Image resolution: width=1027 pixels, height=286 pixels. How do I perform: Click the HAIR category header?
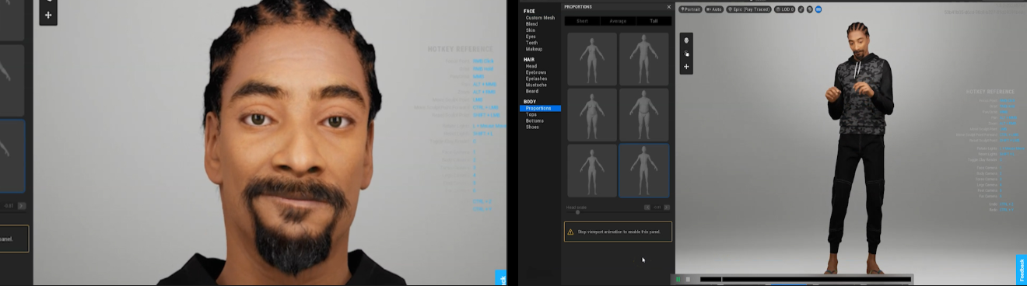click(529, 59)
